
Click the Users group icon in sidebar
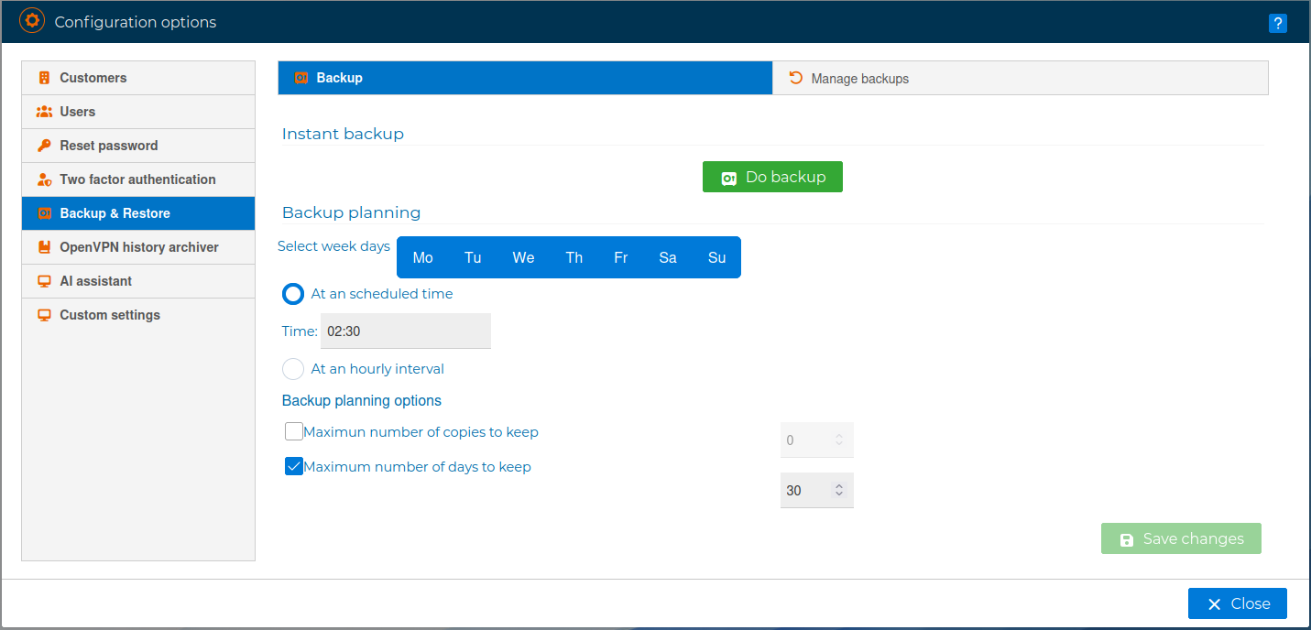click(44, 112)
